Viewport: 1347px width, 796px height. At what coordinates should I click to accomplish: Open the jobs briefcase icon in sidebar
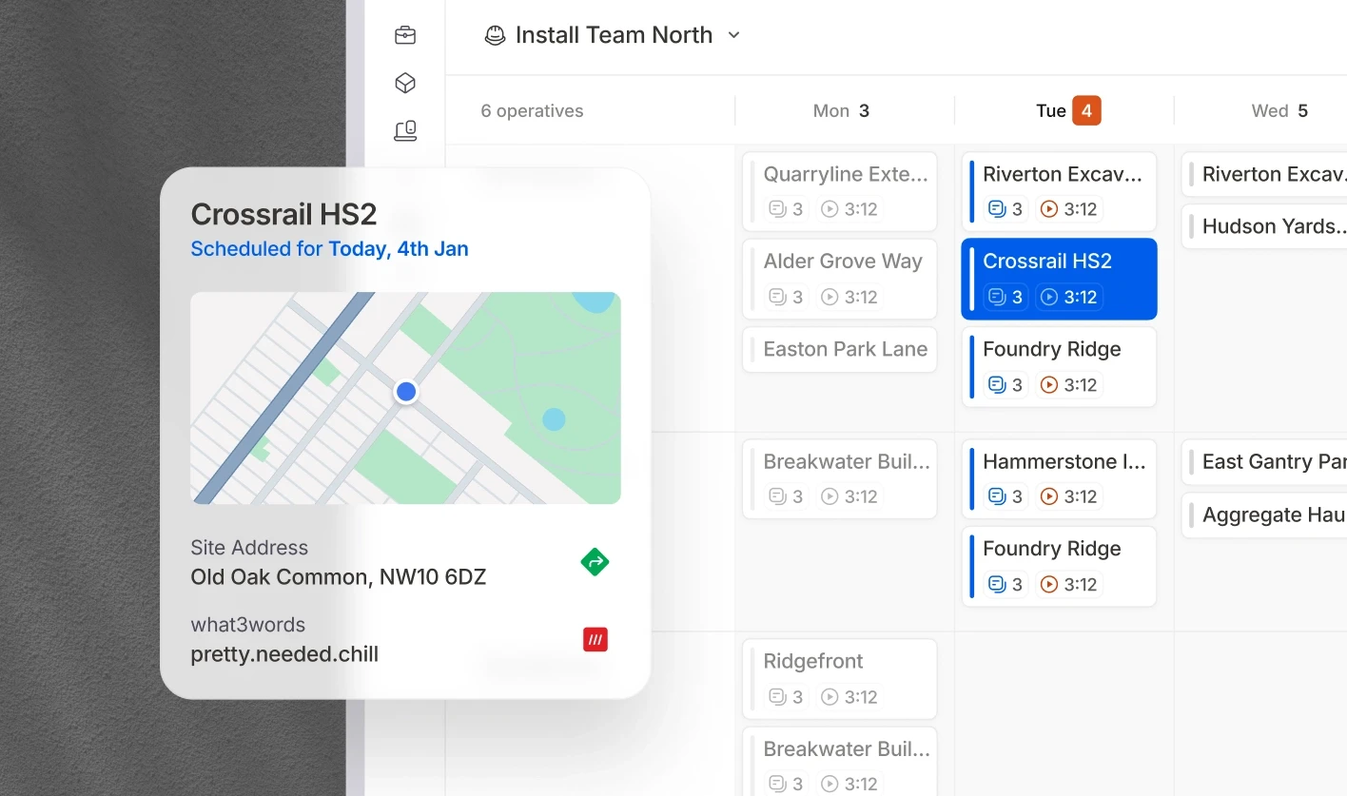click(404, 34)
